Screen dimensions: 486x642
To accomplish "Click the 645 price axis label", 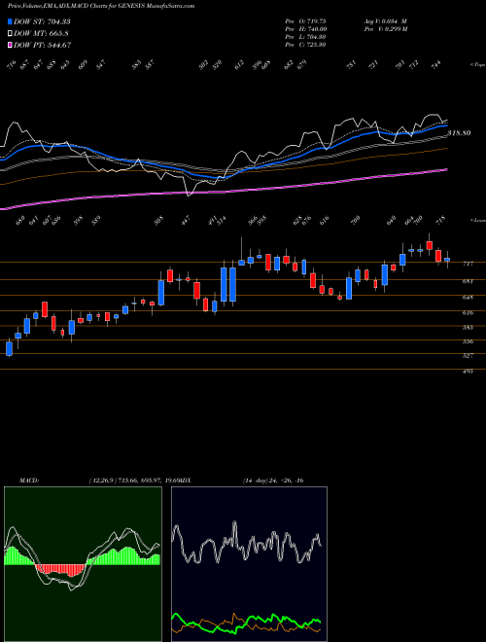I will (468, 298).
